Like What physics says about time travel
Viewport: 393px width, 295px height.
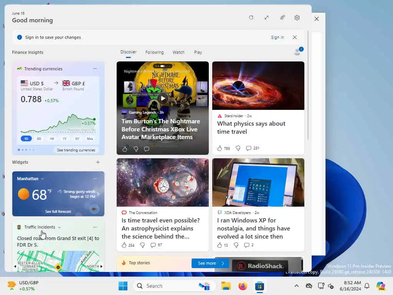(x=219, y=148)
